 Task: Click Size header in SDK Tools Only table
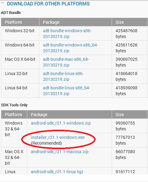(130, 115)
